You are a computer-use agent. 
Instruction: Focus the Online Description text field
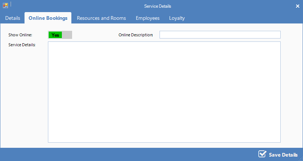point(220,35)
